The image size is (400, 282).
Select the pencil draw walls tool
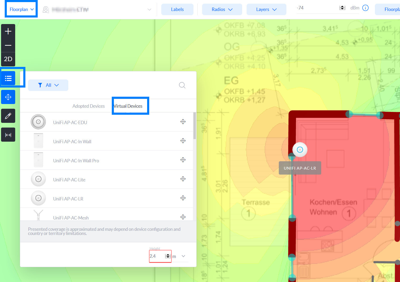click(x=8, y=116)
